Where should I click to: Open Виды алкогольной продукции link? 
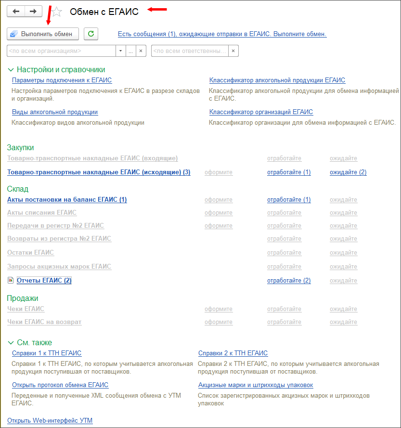[x=55, y=112]
